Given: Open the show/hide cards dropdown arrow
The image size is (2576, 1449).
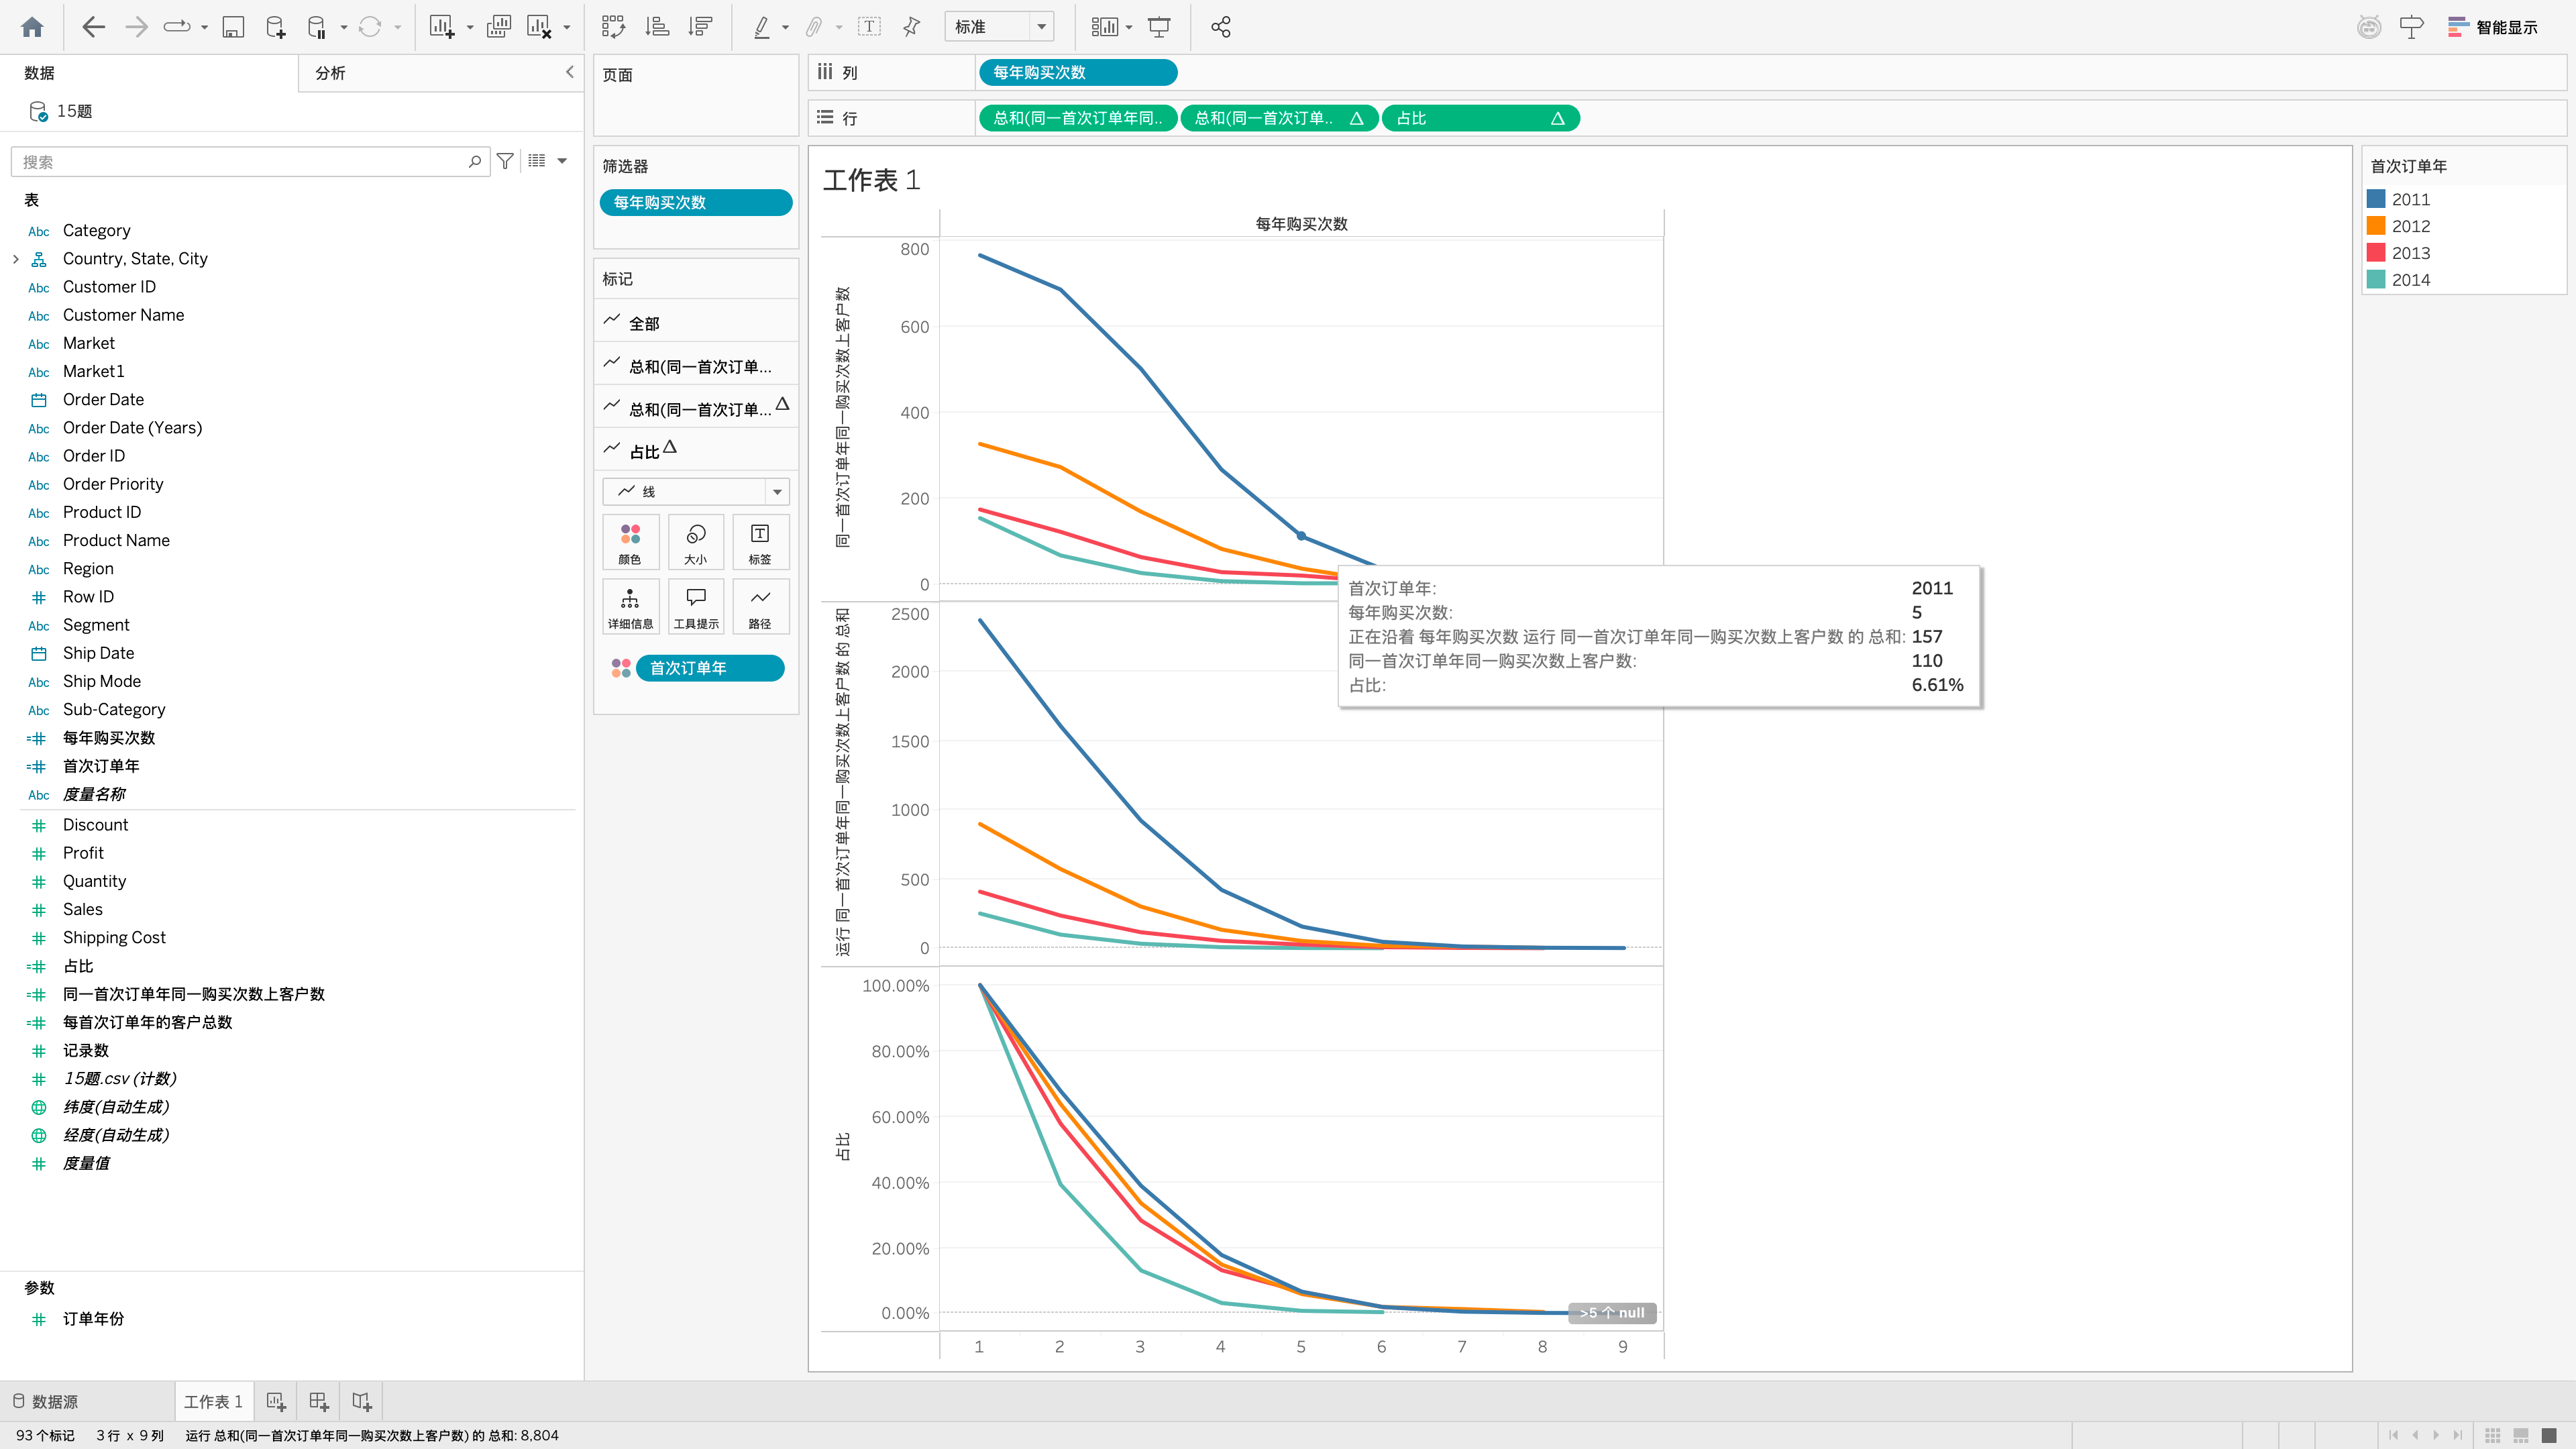Looking at the screenshot, I should coord(1129,27).
